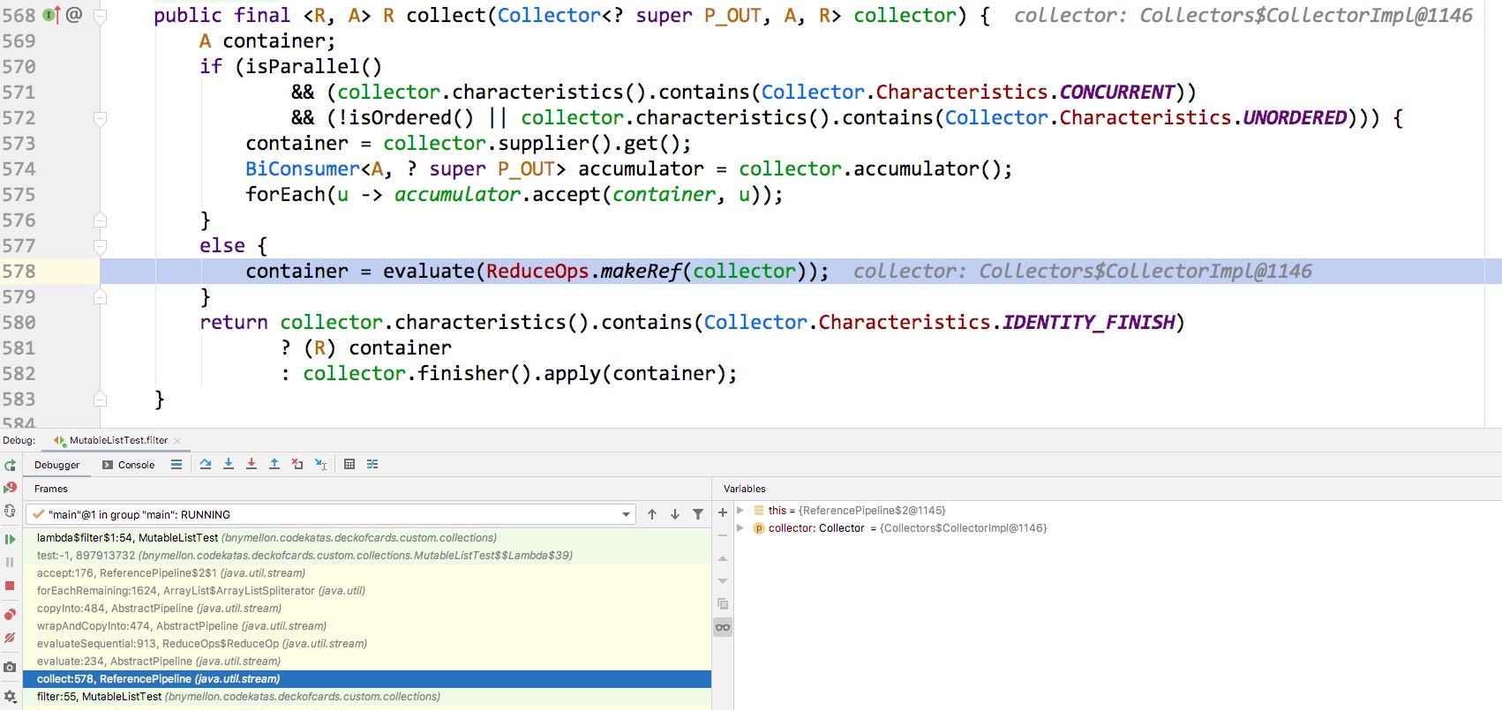
Task: Expand the 'this' variable node
Action: click(740, 510)
